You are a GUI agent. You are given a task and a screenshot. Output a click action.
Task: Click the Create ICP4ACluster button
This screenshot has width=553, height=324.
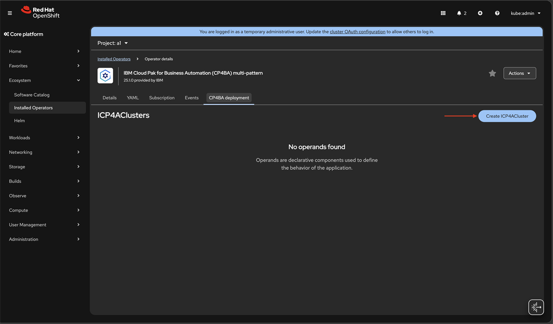(x=507, y=116)
